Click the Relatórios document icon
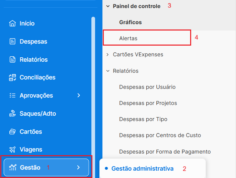 (13, 60)
